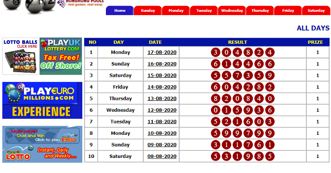
Task: Click the Hongkong Pools logo
Action: [x=80, y=4]
